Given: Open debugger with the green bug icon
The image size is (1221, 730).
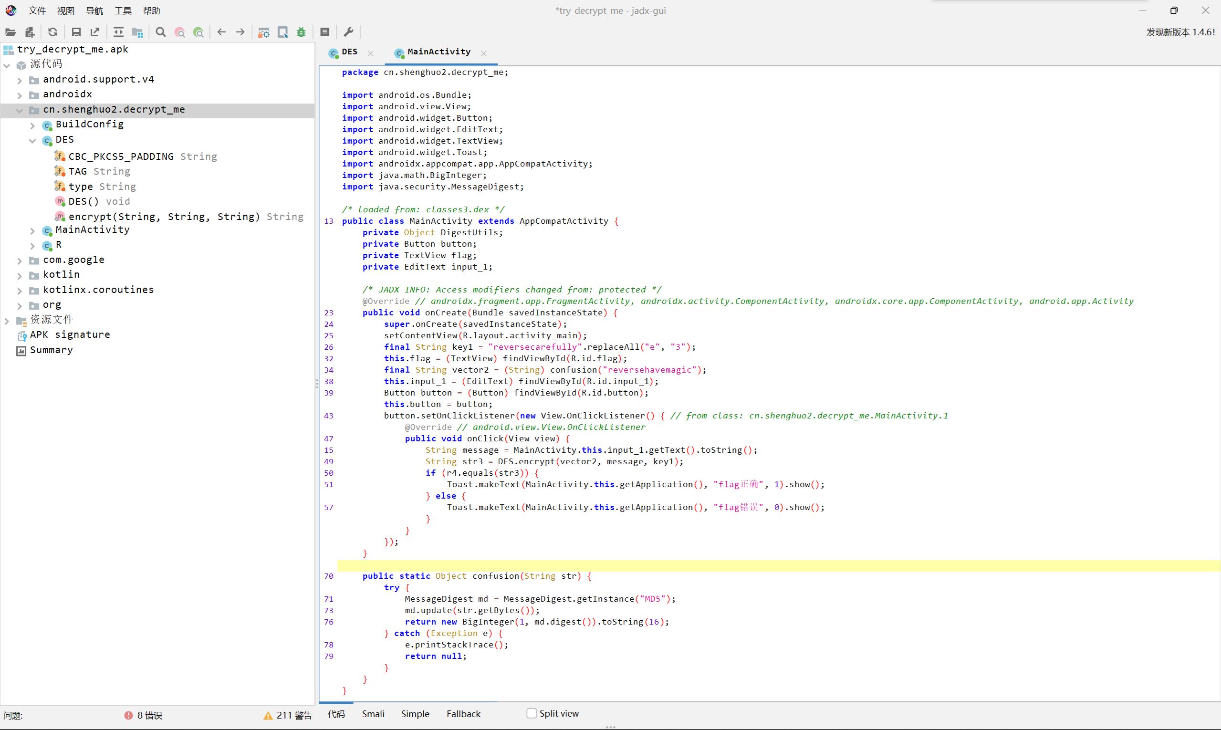Looking at the screenshot, I should 302,32.
